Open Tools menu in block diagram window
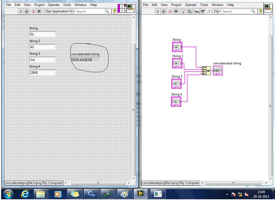The height and width of the screenshot is (206, 275). pos(204,5)
